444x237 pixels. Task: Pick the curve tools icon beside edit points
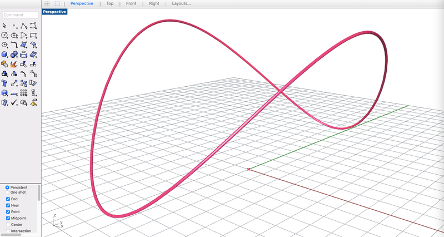click(x=33, y=73)
